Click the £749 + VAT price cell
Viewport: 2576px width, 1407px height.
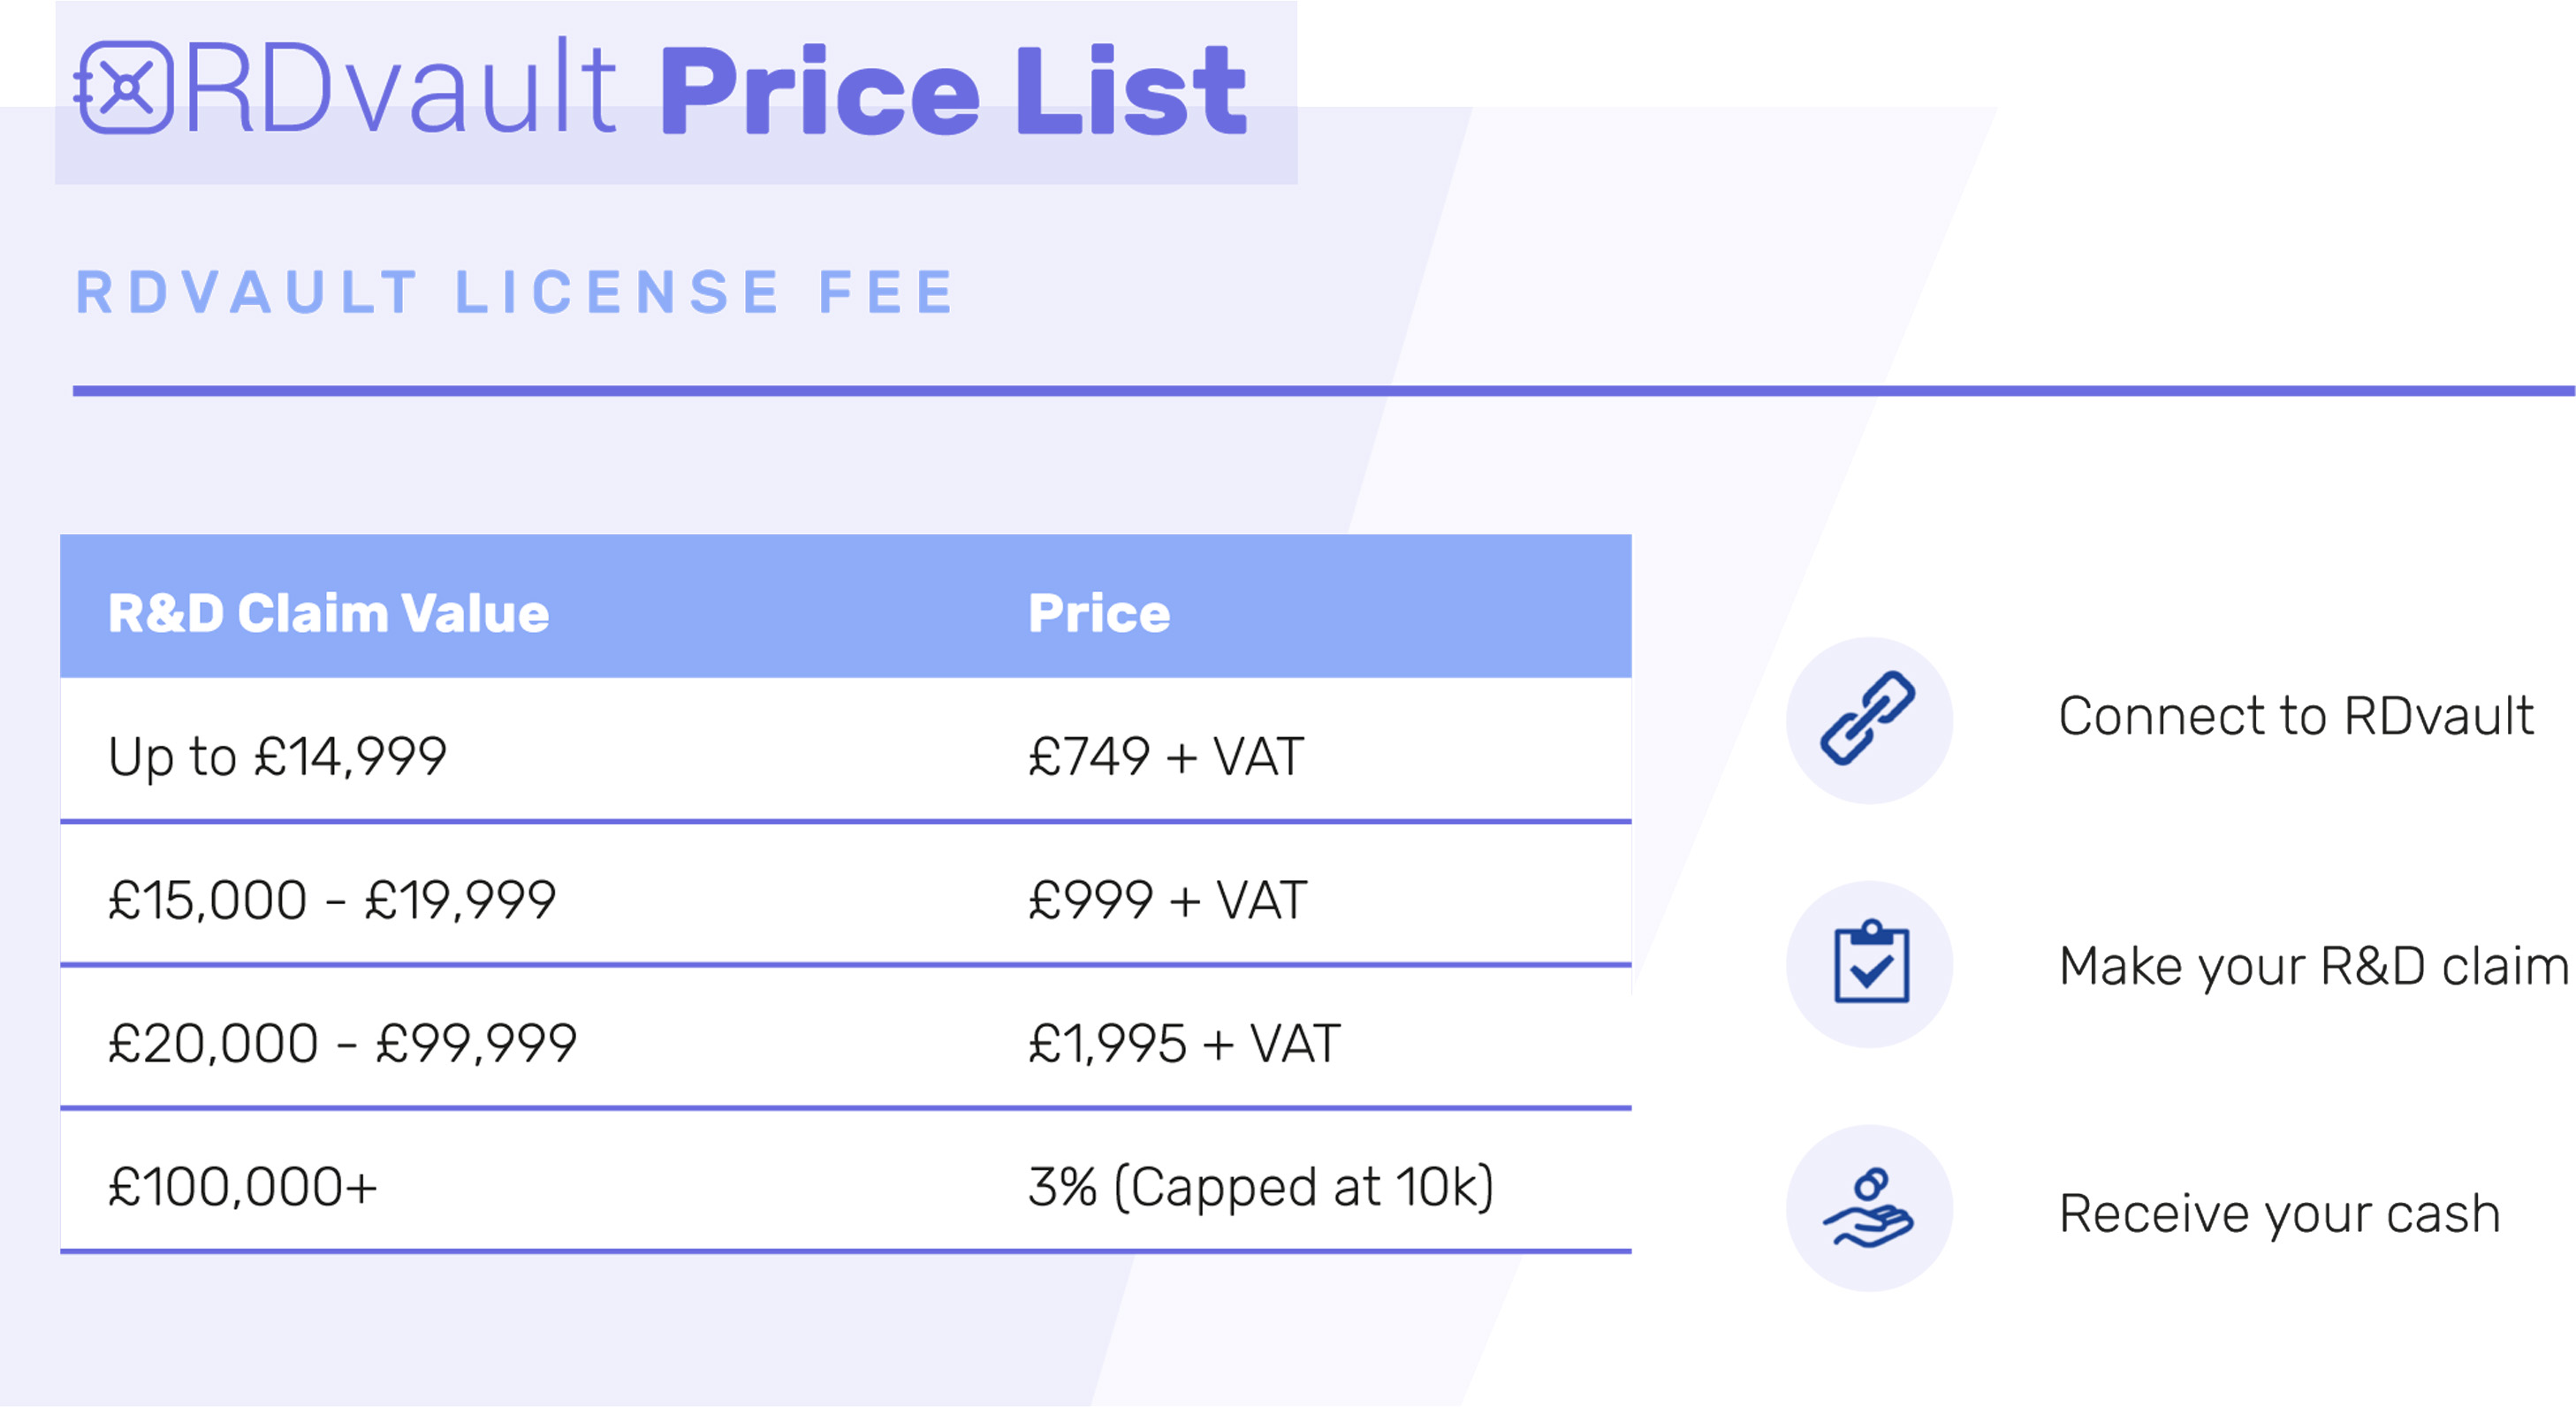coord(1166,756)
